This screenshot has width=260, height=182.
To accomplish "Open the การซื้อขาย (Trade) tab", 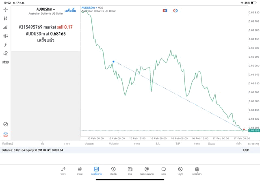I will (x=96, y=171).
